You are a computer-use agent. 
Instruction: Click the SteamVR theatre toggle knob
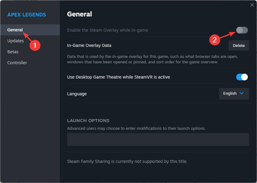click(244, 77)
